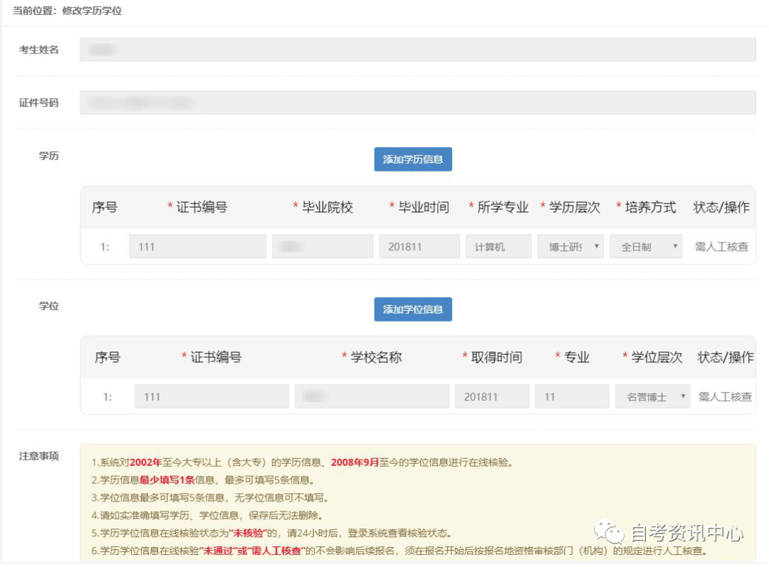The image size is (769, 567).
Task: Click the 学历 证书编号 field with 111
Action: click(198, 246)
